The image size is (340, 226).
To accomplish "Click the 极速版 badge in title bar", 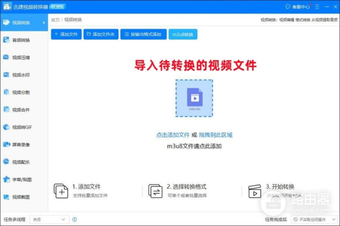I will [x=57, y=7].
